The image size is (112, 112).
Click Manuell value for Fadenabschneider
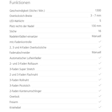point(97,52)
